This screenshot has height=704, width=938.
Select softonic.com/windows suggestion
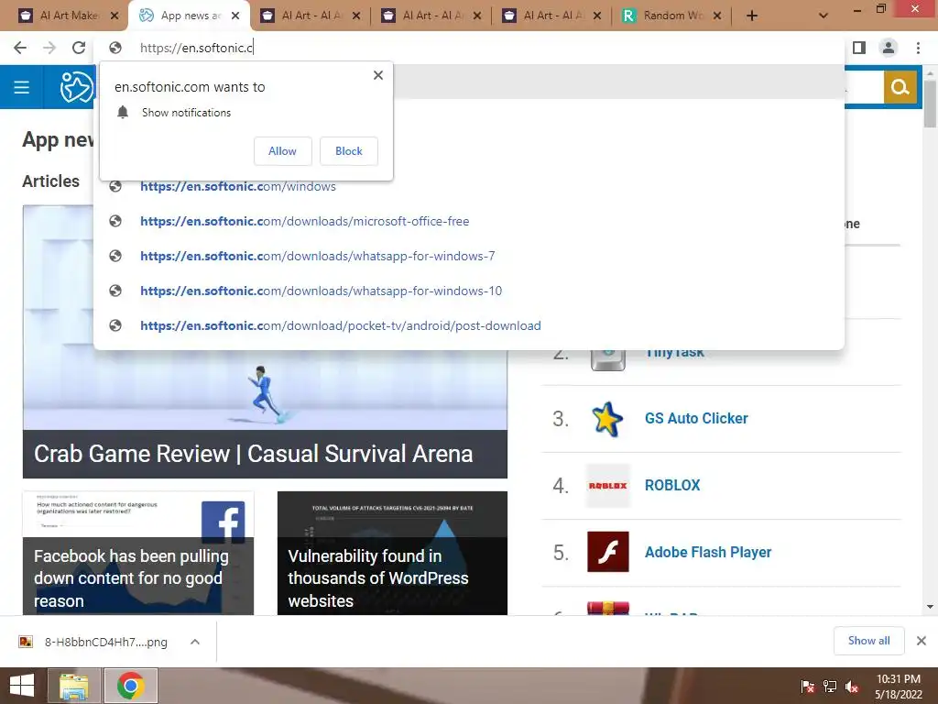tap(468, 187)
